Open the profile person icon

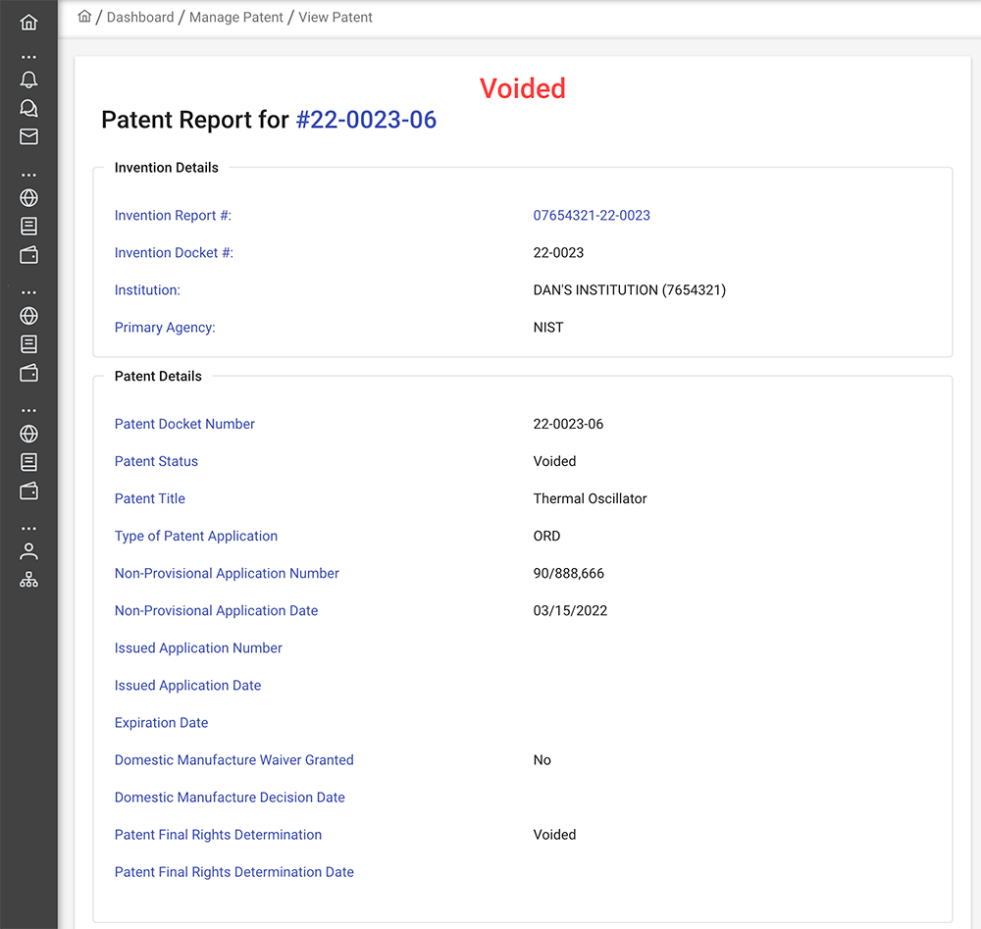tap(27, 550)
